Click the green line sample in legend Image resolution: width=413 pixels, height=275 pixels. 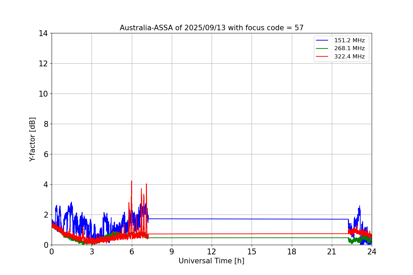322,48
